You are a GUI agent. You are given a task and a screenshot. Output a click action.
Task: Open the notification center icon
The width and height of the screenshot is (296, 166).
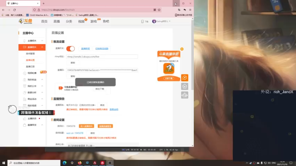[x=291, y=163]
